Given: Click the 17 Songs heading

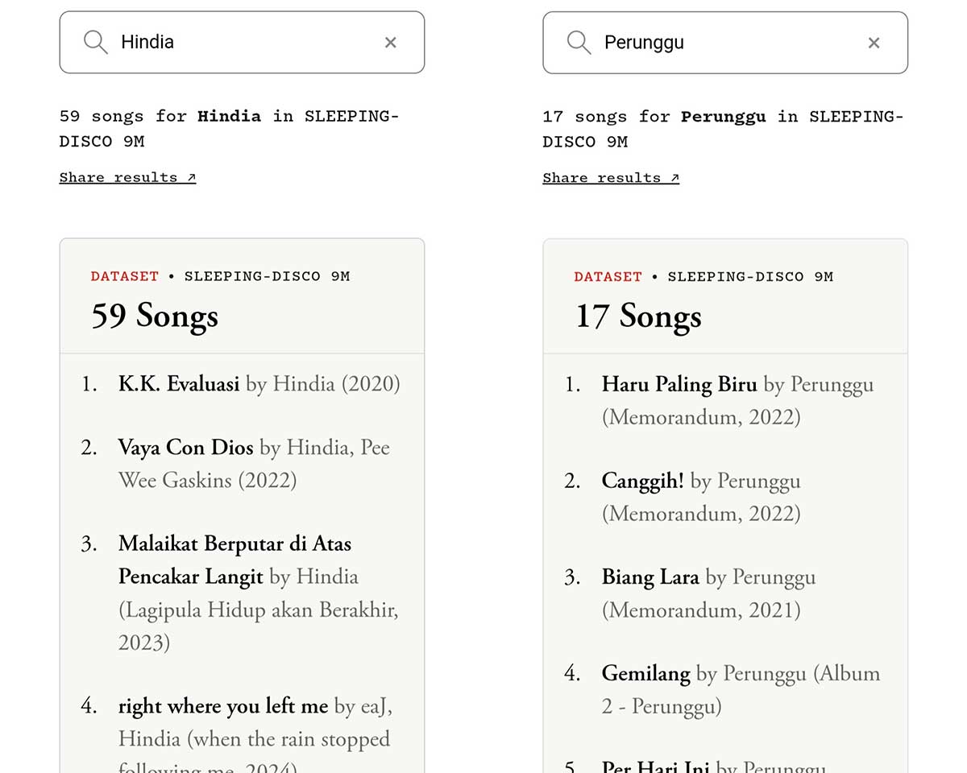Looking at the screenshot, I should (x=638, y=316).
